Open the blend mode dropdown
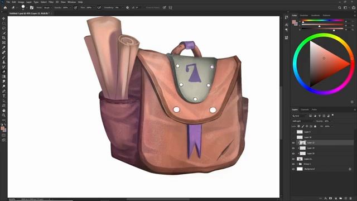The image size is (357, 201). [x=303, y=121]
